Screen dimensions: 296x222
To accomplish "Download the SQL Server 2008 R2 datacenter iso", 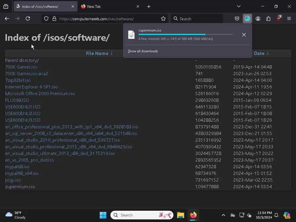I will pyautogui.click(x=71, y=134).
